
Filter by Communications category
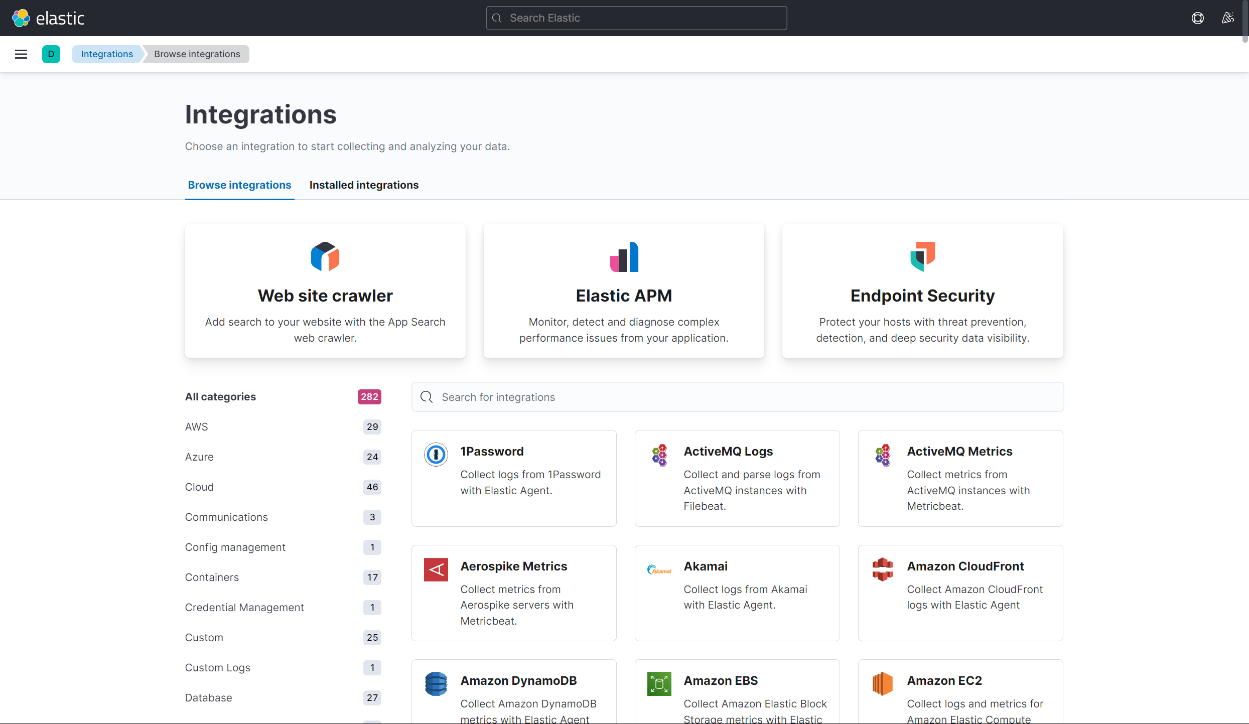(283, 517)
